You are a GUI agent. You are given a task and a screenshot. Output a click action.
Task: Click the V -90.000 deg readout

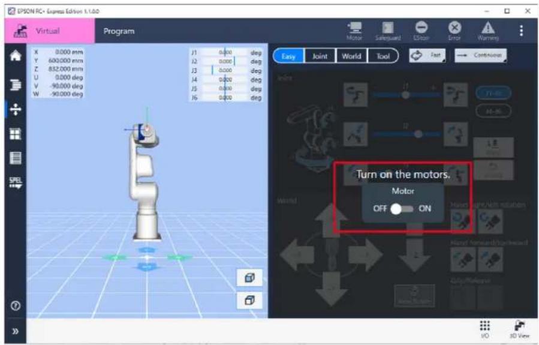58,86
